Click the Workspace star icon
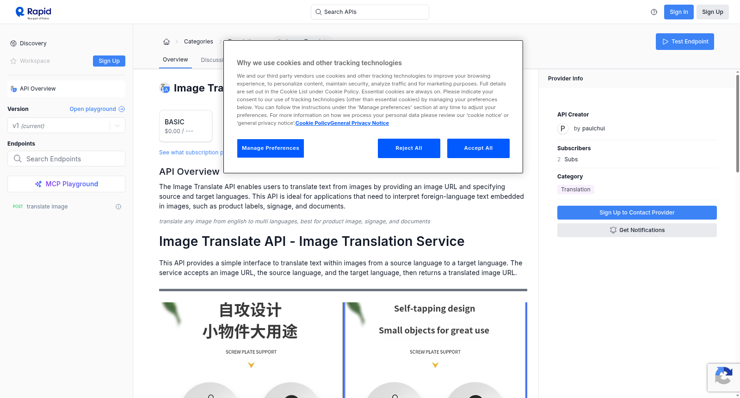 (x=13, y=61)
